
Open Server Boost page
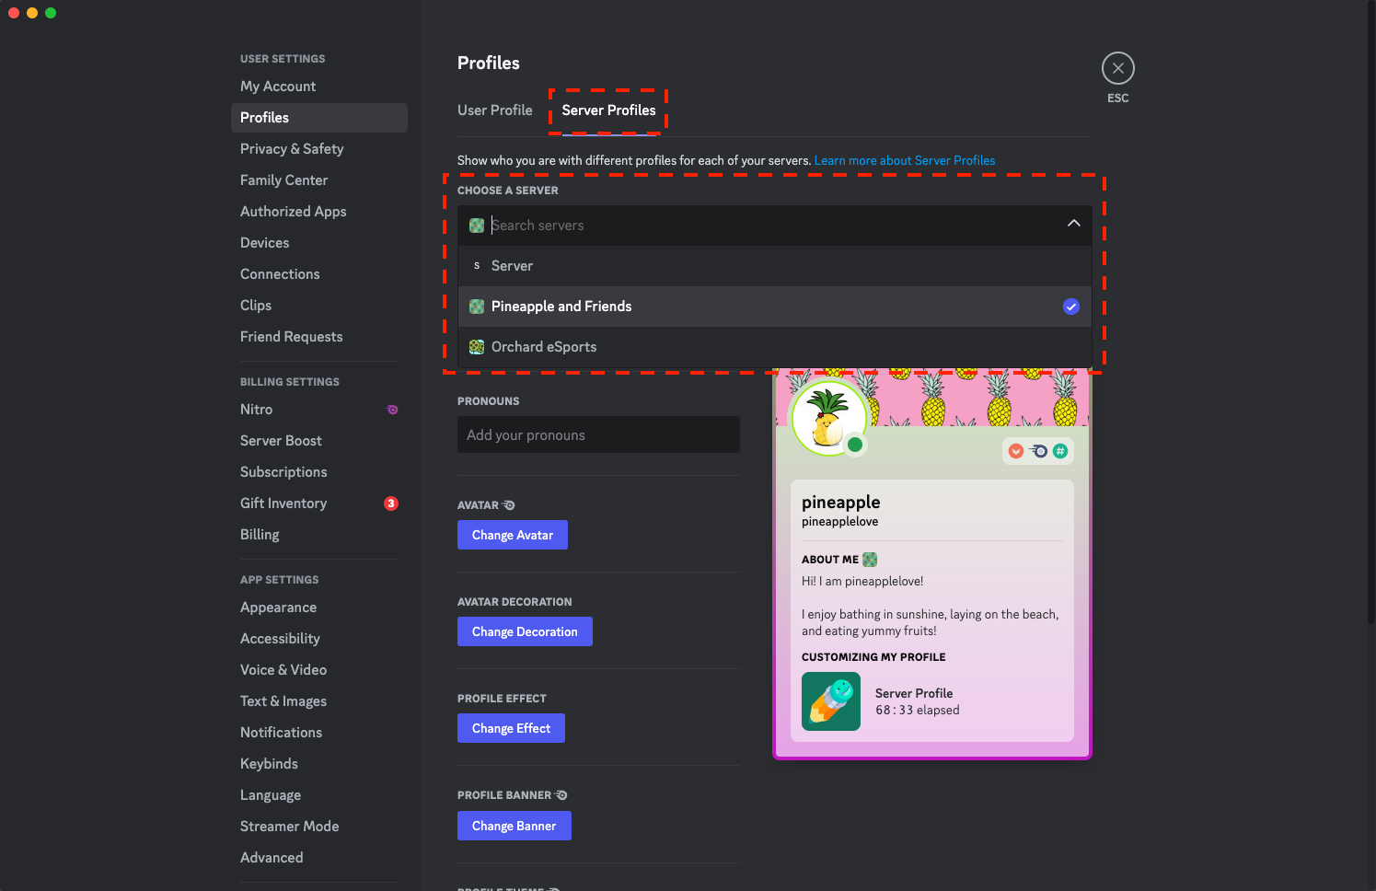point(318,441)
